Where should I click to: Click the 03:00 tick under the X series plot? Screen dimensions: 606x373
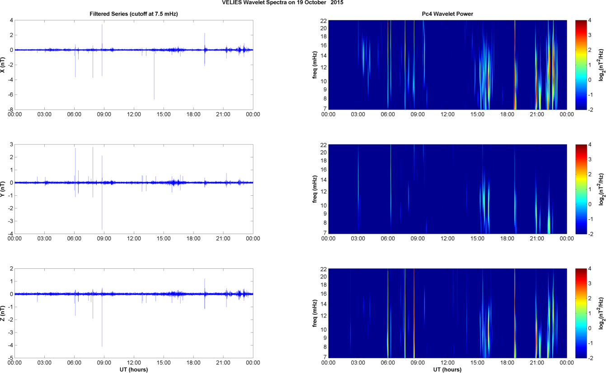[45, 114]
